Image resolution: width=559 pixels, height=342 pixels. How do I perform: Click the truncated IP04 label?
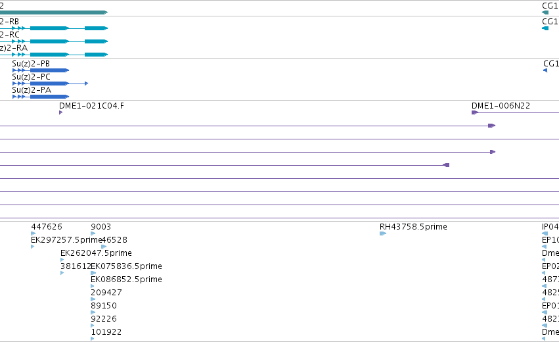coord(550,227)
